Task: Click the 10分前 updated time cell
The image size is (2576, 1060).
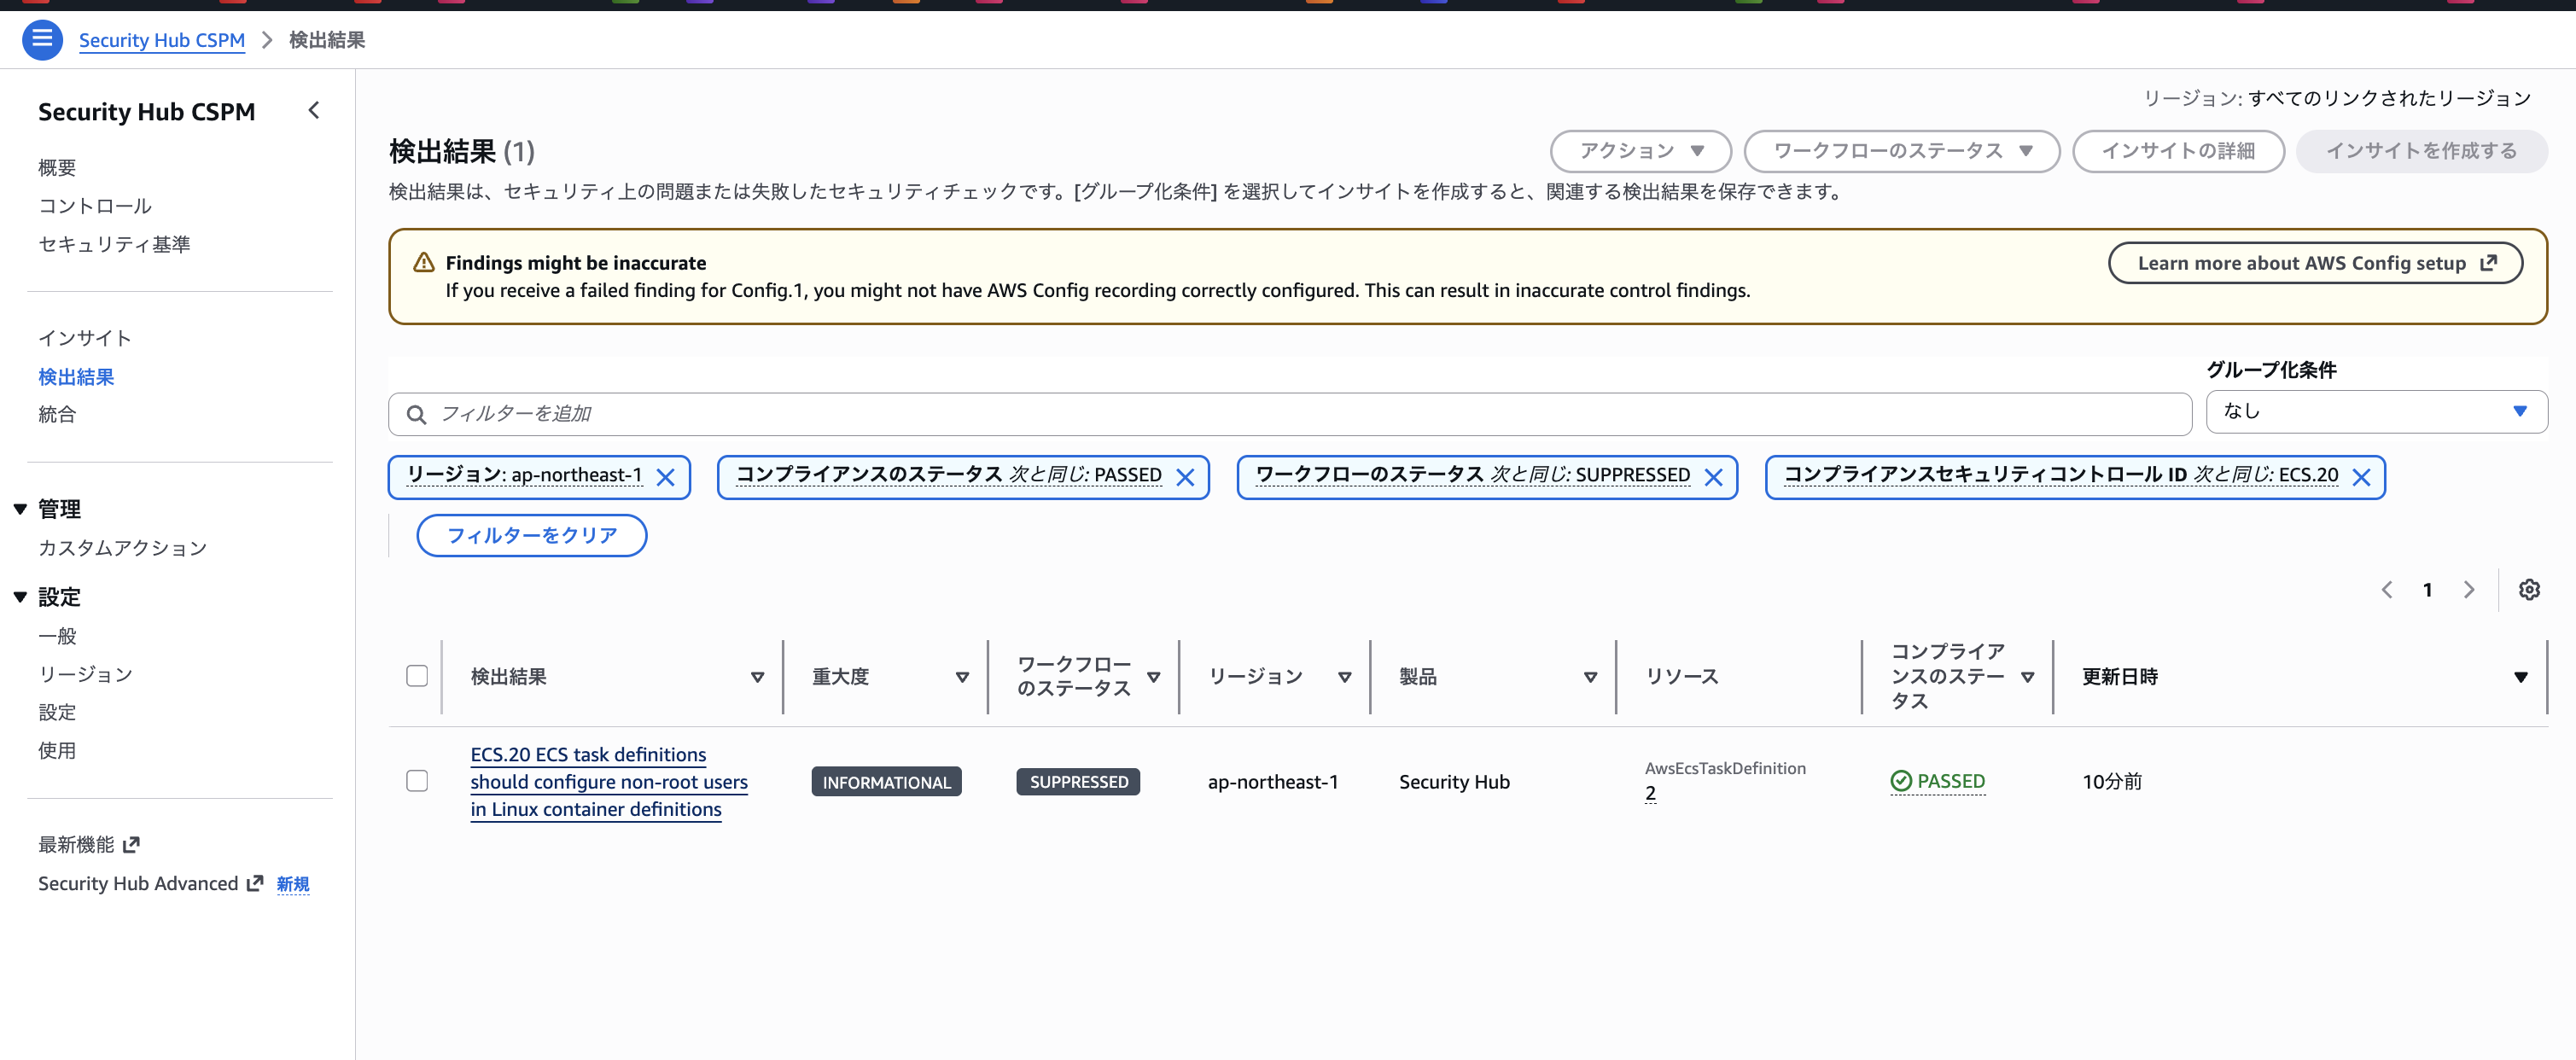Action: click(x=2112, y=782)
